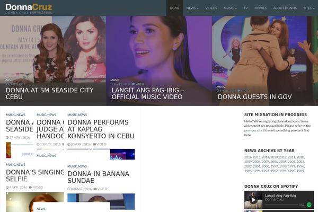Click 'Donna Cruz on Spotify' heading
The image size is (318, 212).
271,187
